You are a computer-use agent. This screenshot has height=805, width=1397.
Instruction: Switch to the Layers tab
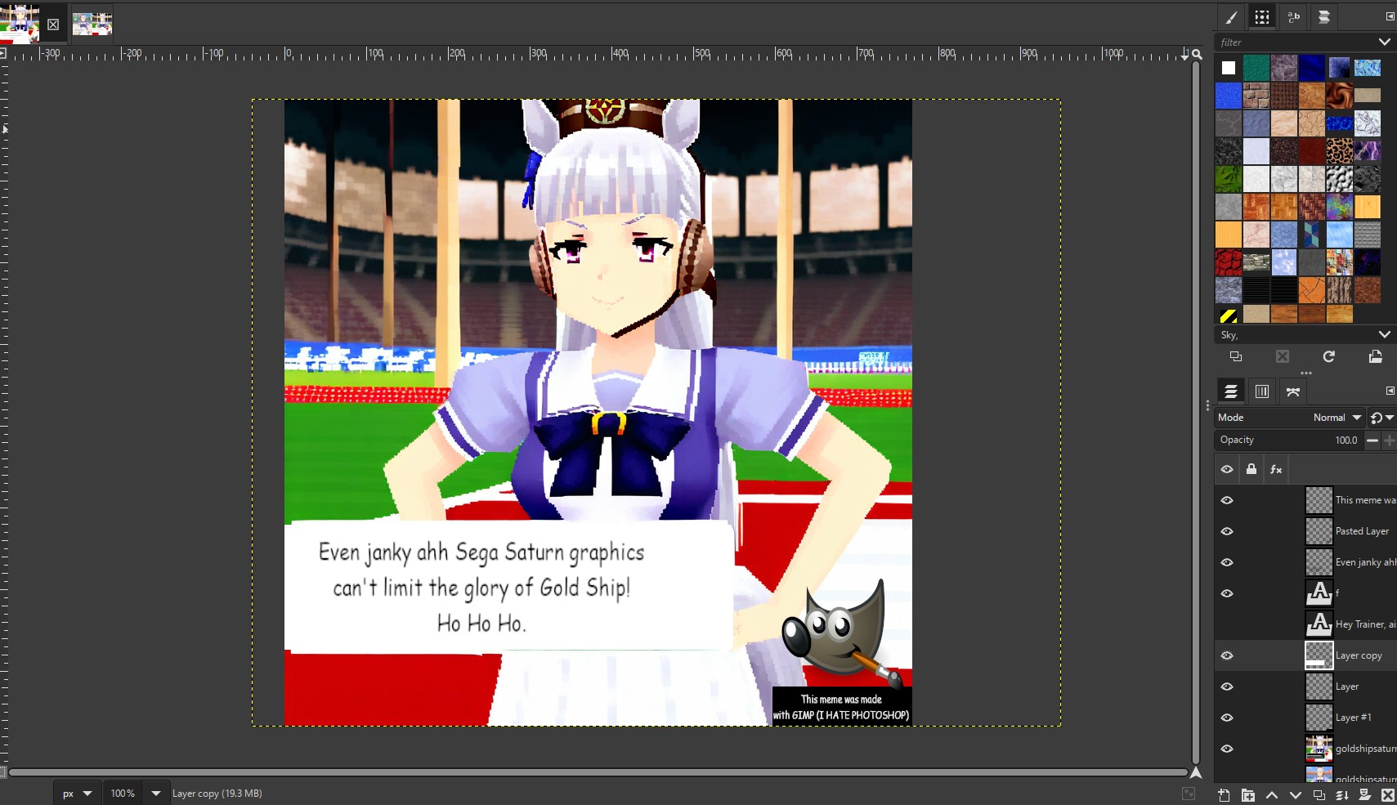(1231, 391)
